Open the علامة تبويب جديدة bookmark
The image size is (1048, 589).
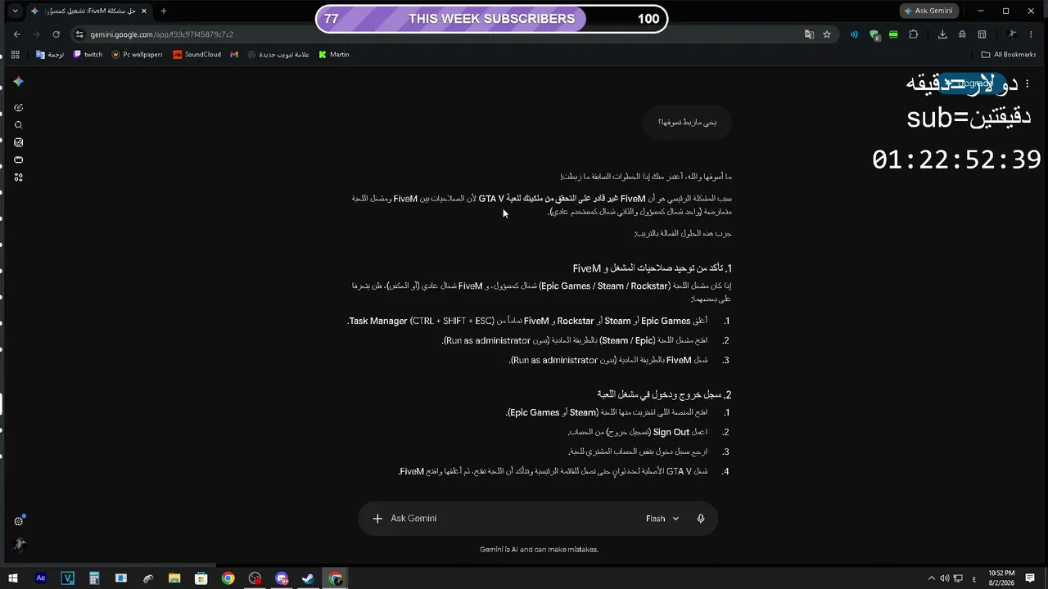tap(278, 55)
